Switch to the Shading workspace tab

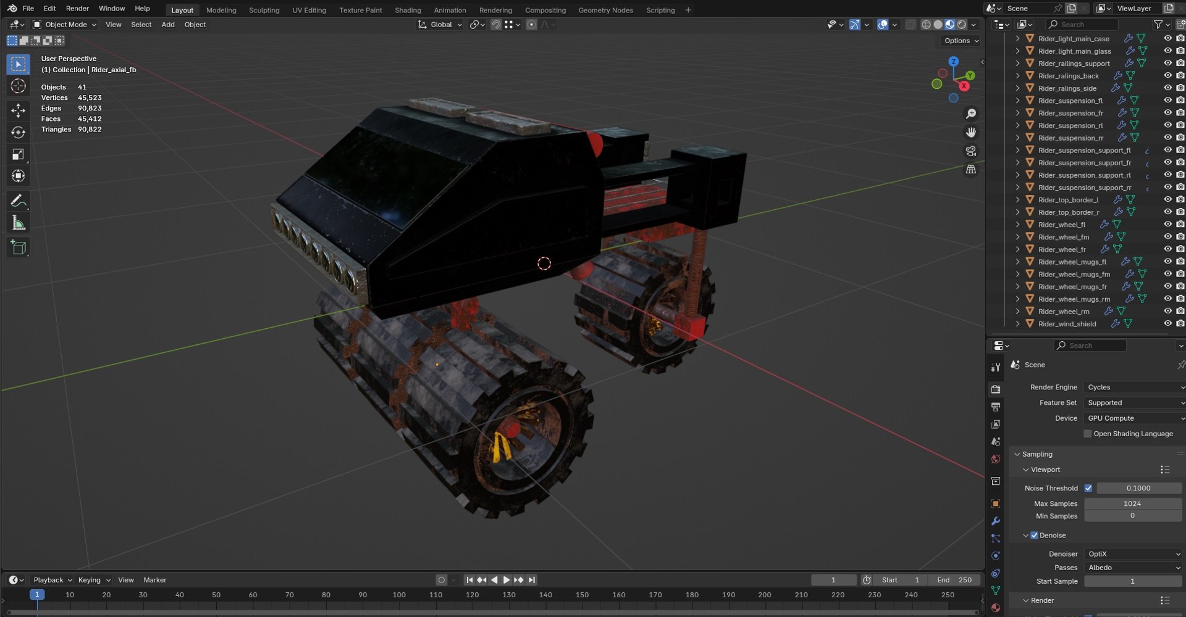pyautogui.click(x=408, y=10)
